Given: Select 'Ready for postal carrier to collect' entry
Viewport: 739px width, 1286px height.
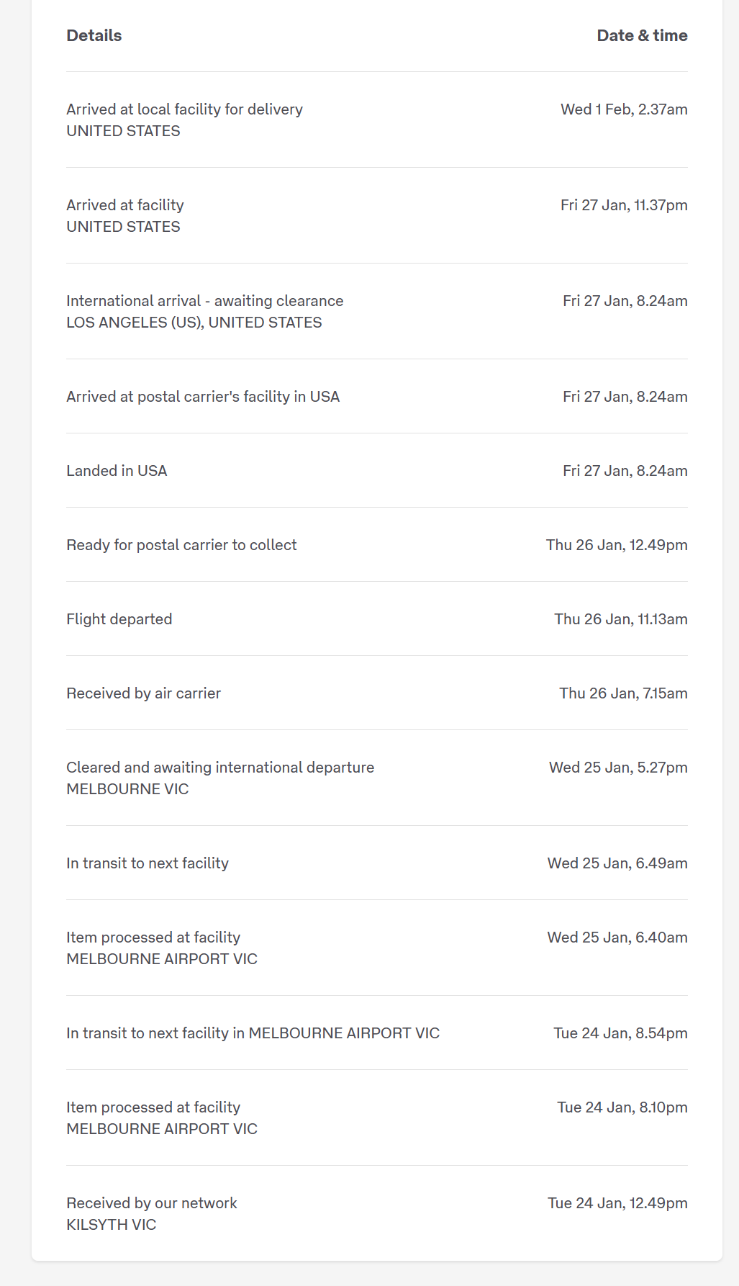Looking at the screenshot, I should tap(181, 545).
